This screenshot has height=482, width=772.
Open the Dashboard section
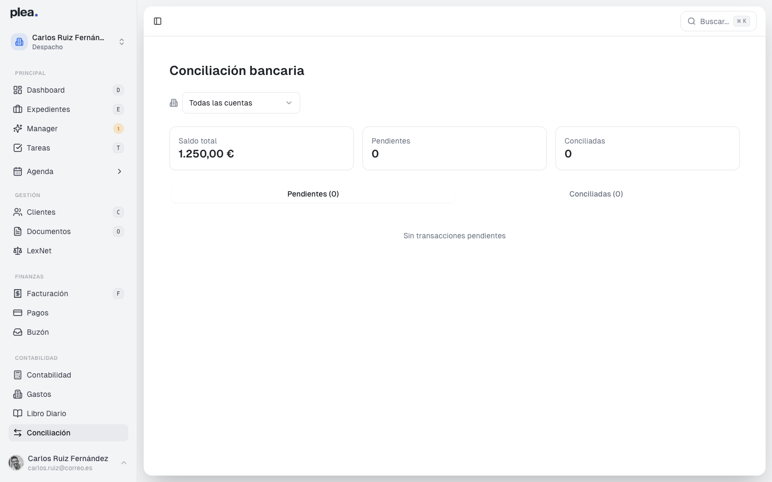pos(46,90)
